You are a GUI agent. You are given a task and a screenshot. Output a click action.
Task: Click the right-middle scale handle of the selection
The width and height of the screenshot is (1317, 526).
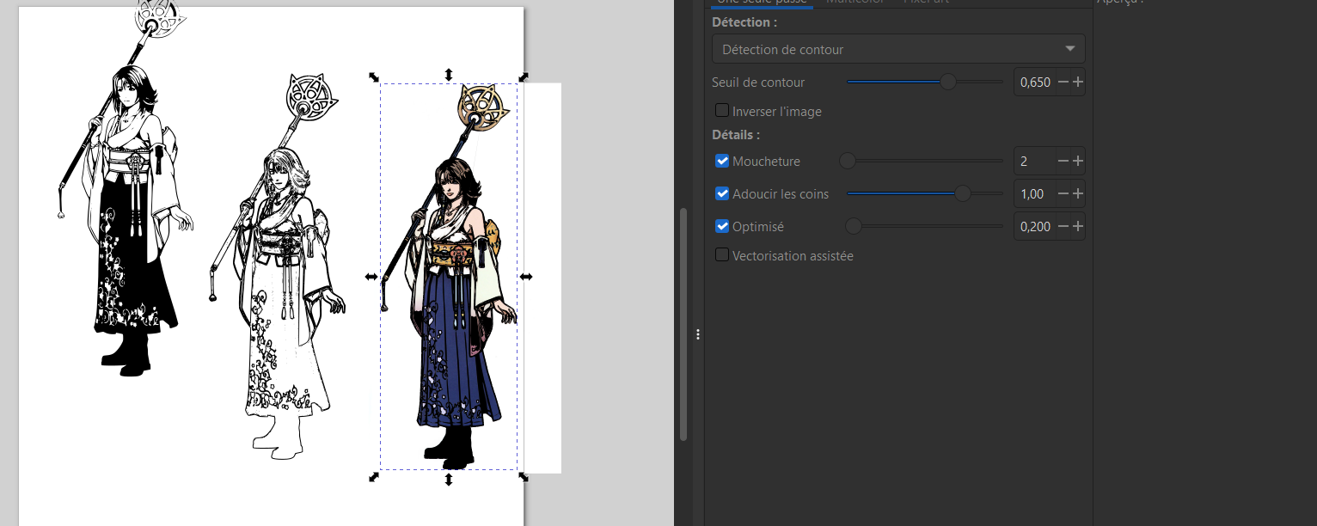pos(526,277)
